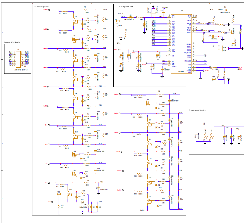Select the Q10 MOSFET symbol

(x=76, y=136)
